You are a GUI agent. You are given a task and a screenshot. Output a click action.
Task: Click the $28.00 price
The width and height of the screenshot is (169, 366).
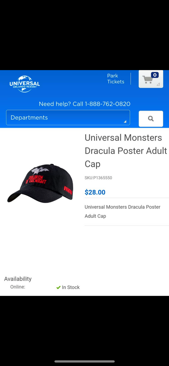(95, 192)
